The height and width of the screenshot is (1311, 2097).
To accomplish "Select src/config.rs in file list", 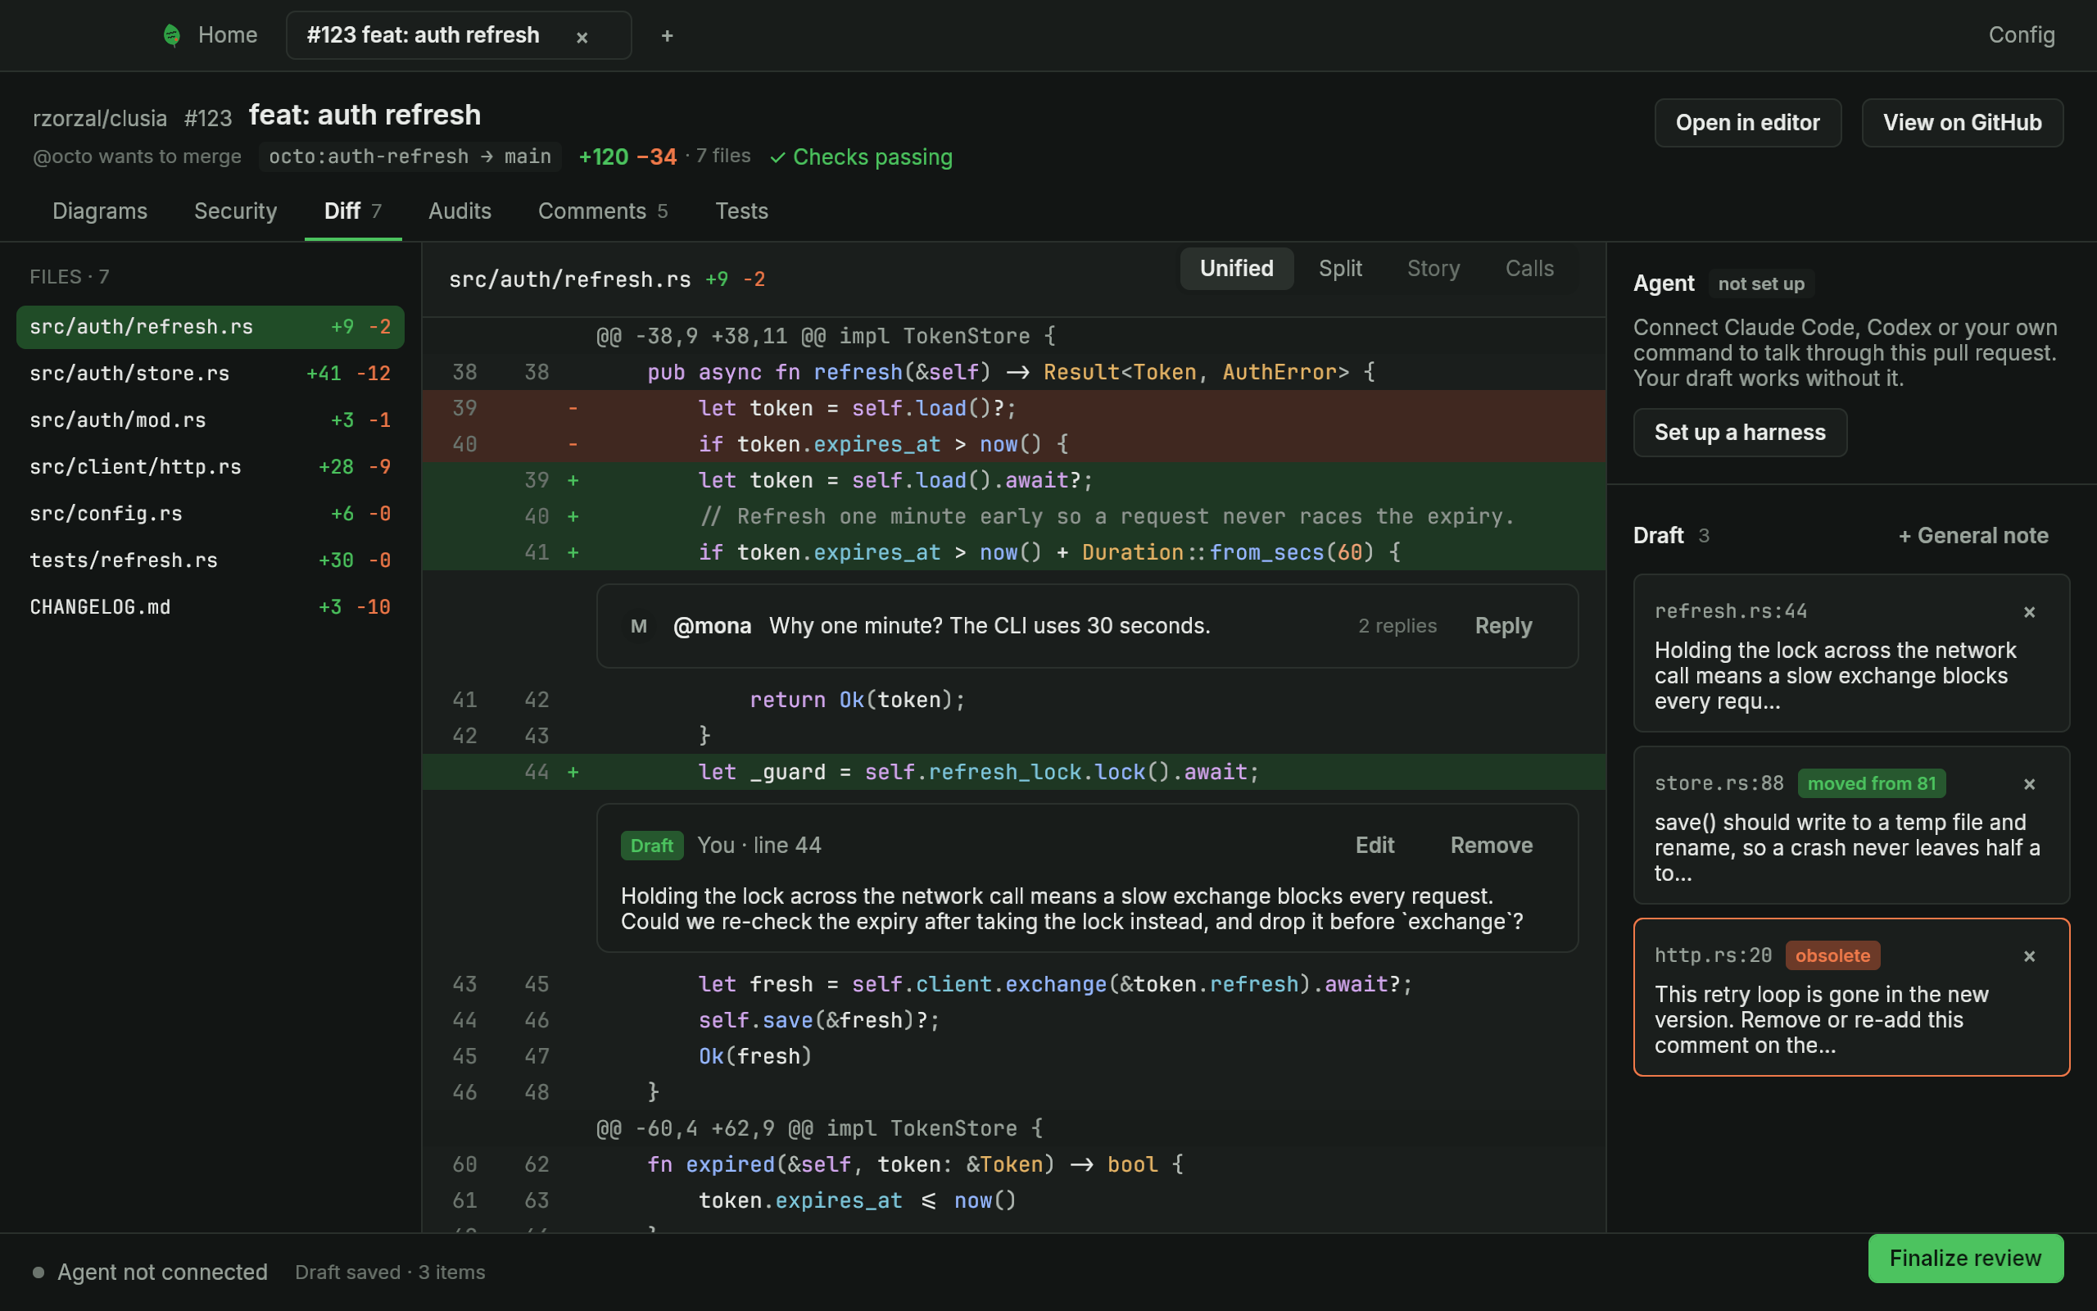I will (211, 515).
